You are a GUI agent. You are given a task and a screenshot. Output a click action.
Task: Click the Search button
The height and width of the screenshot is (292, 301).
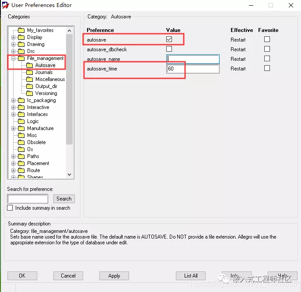[64, 199]
